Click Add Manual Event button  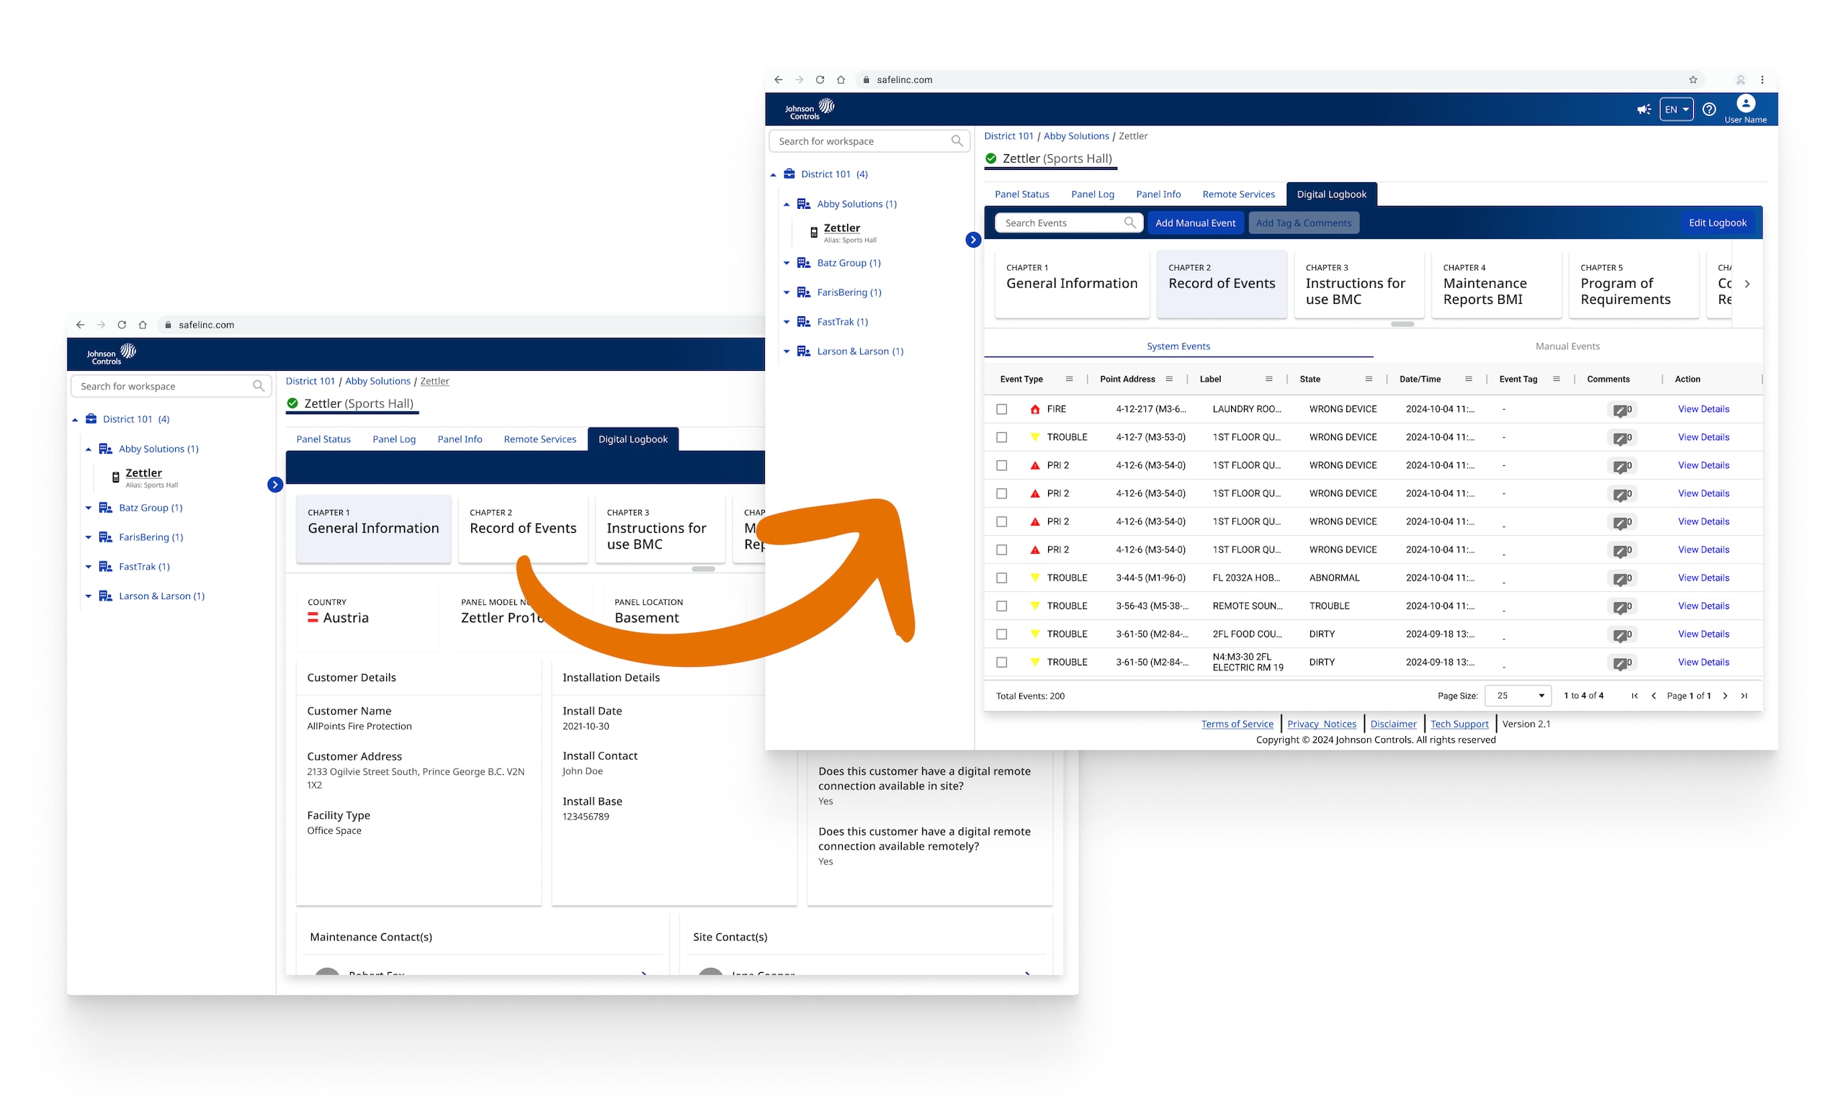[x=1194, y=223]
